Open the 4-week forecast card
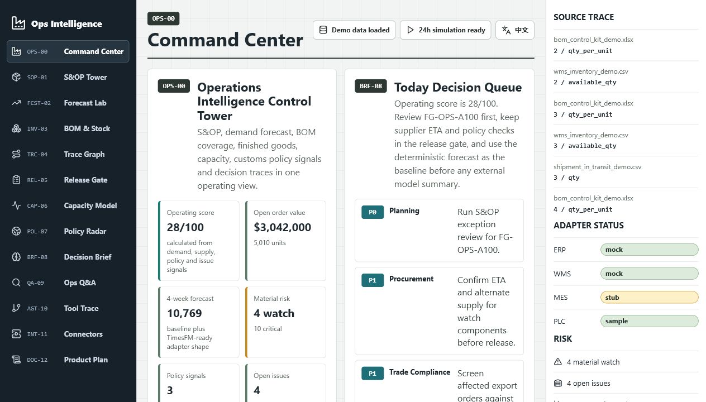The width and height of the screenshot is (706, 402). click(199, 322)
